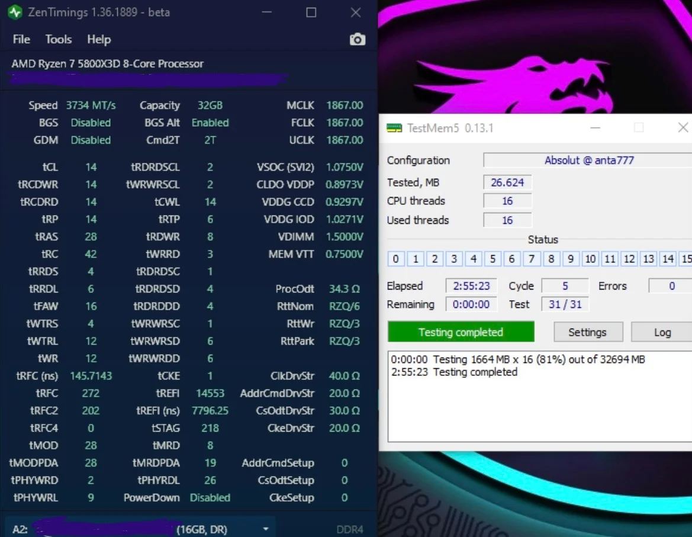This screenshot has width=692, height=537.
Task: Click the ProcOdt value 34.3 Ω
Action: click(x=345, y=288)
